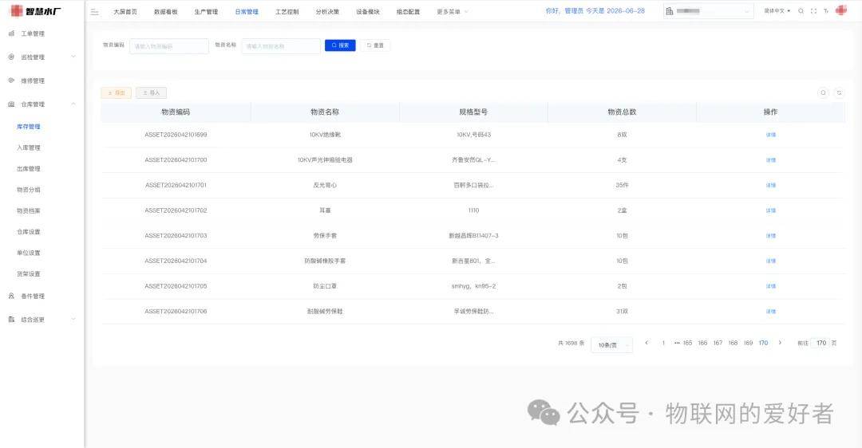Go to page 165
Screen dimensions: 862x448
687,343
